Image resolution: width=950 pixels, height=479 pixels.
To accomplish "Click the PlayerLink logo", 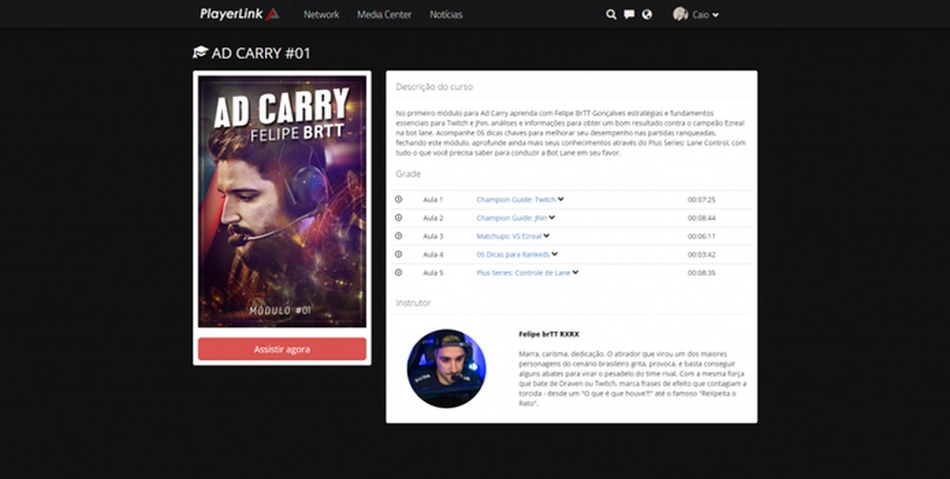I will [x=239, y=14].
